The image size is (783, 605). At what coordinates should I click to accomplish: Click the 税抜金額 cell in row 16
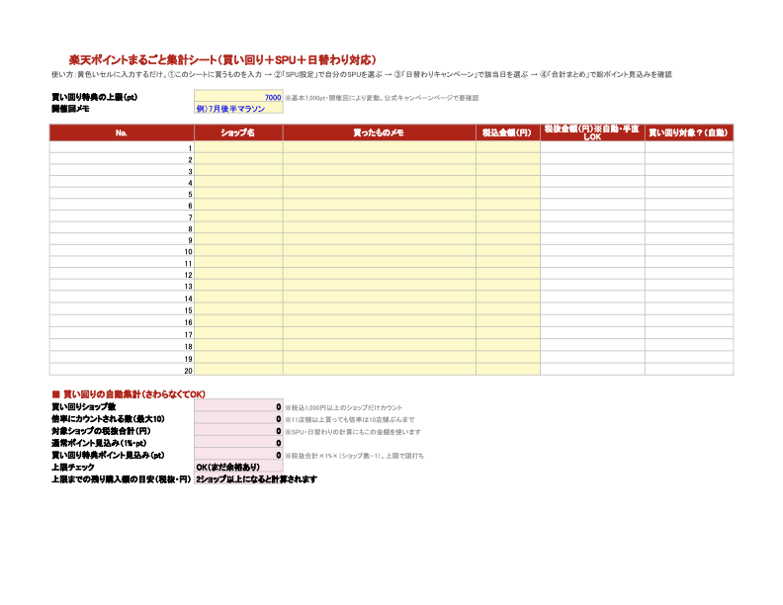[592, 321]
